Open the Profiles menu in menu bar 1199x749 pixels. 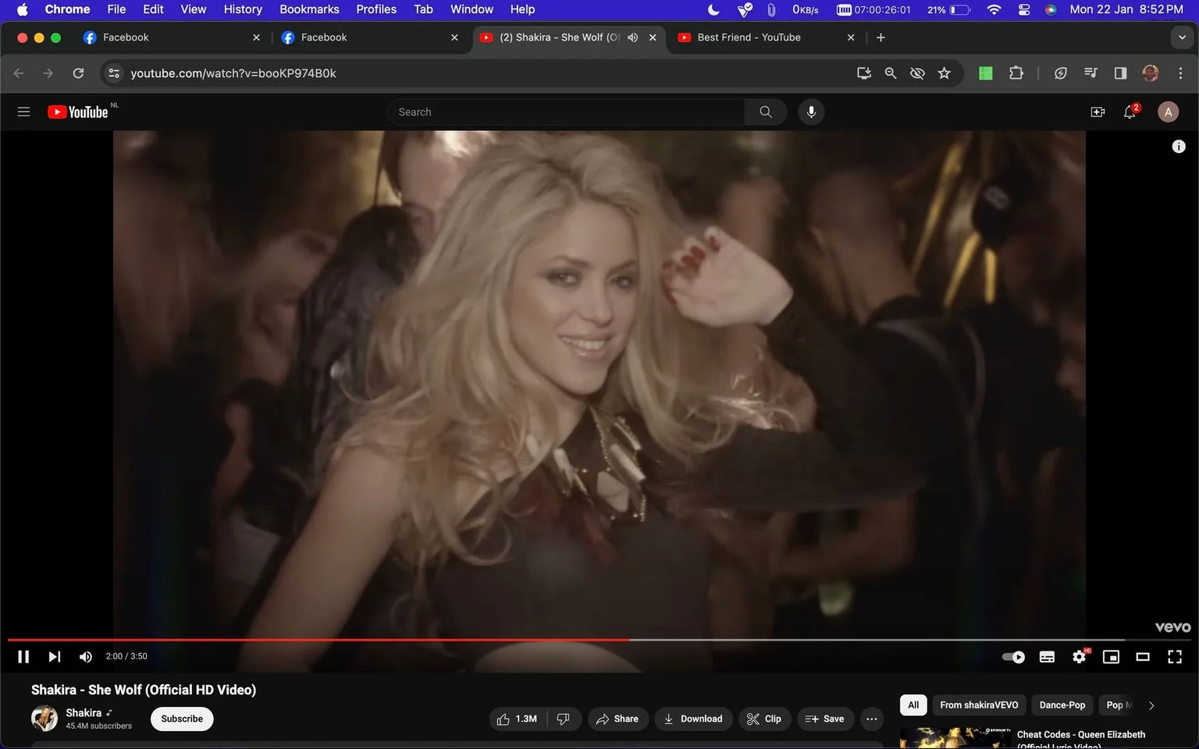[376, 9]
